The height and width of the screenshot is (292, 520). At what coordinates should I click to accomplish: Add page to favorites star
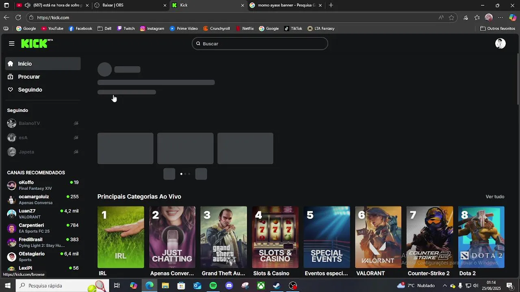tap(451, 17)
